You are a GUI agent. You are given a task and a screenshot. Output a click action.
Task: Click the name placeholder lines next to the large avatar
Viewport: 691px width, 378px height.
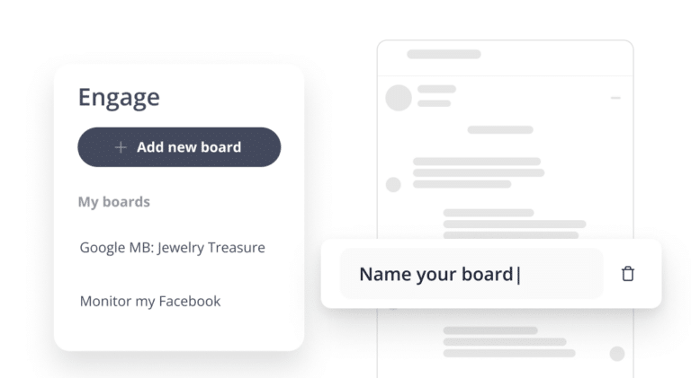point(436,96)
